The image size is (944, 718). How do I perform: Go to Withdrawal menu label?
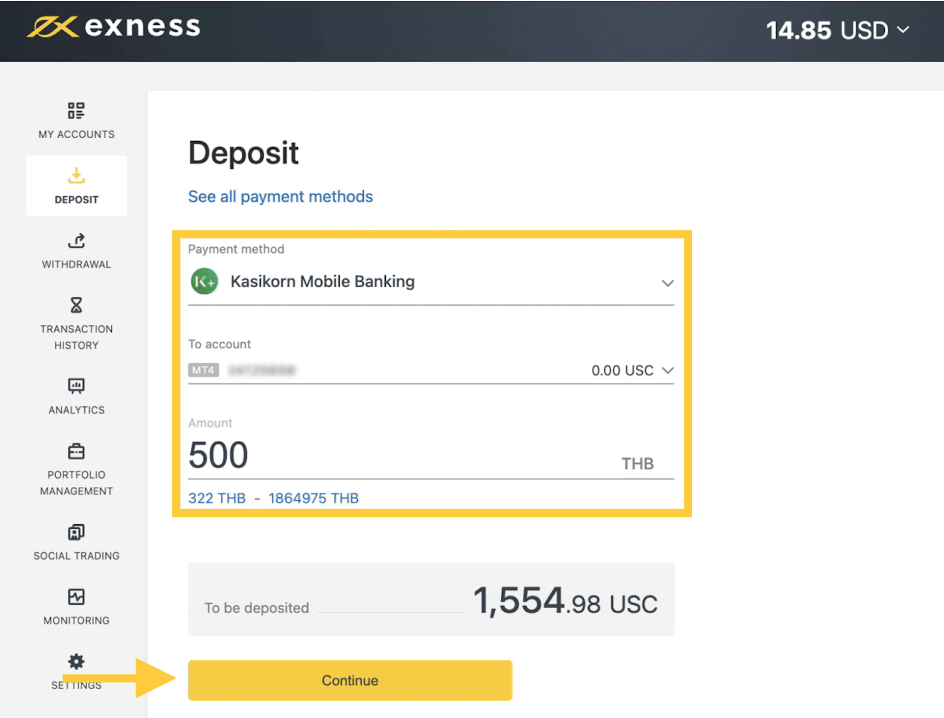coord(77,264)
